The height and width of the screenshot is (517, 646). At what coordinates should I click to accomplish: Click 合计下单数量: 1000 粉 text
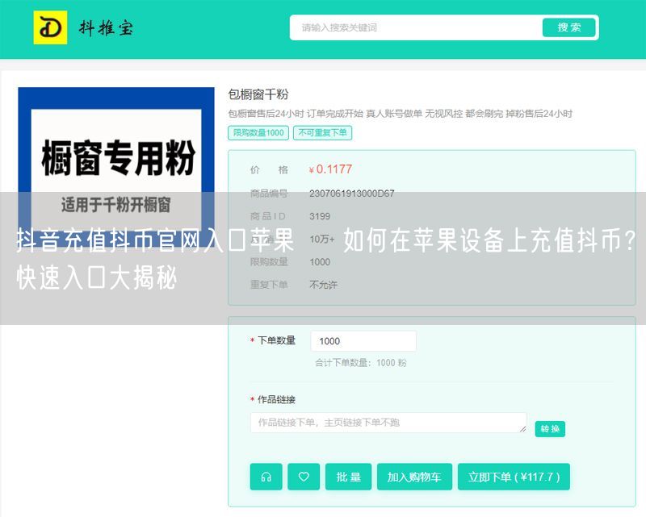click(x=361, y=363)
